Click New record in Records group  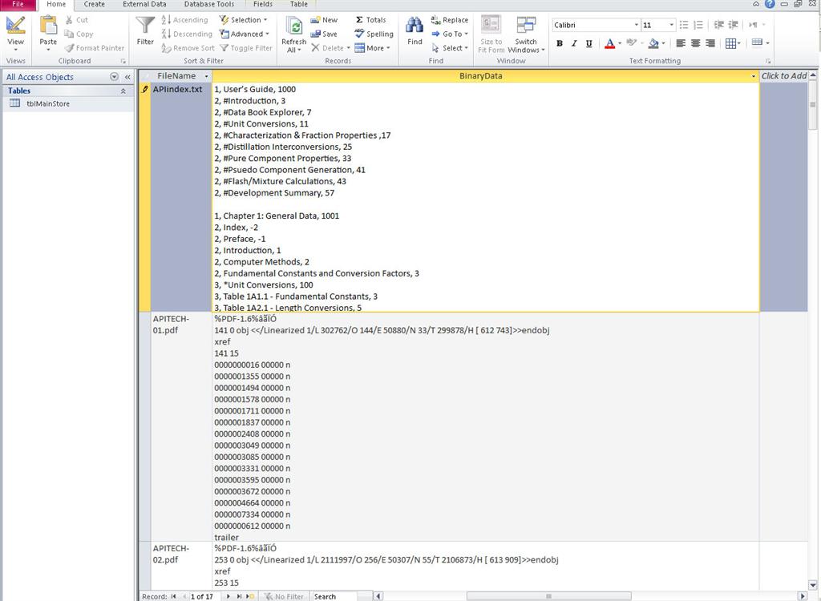[x=324, y=20]
